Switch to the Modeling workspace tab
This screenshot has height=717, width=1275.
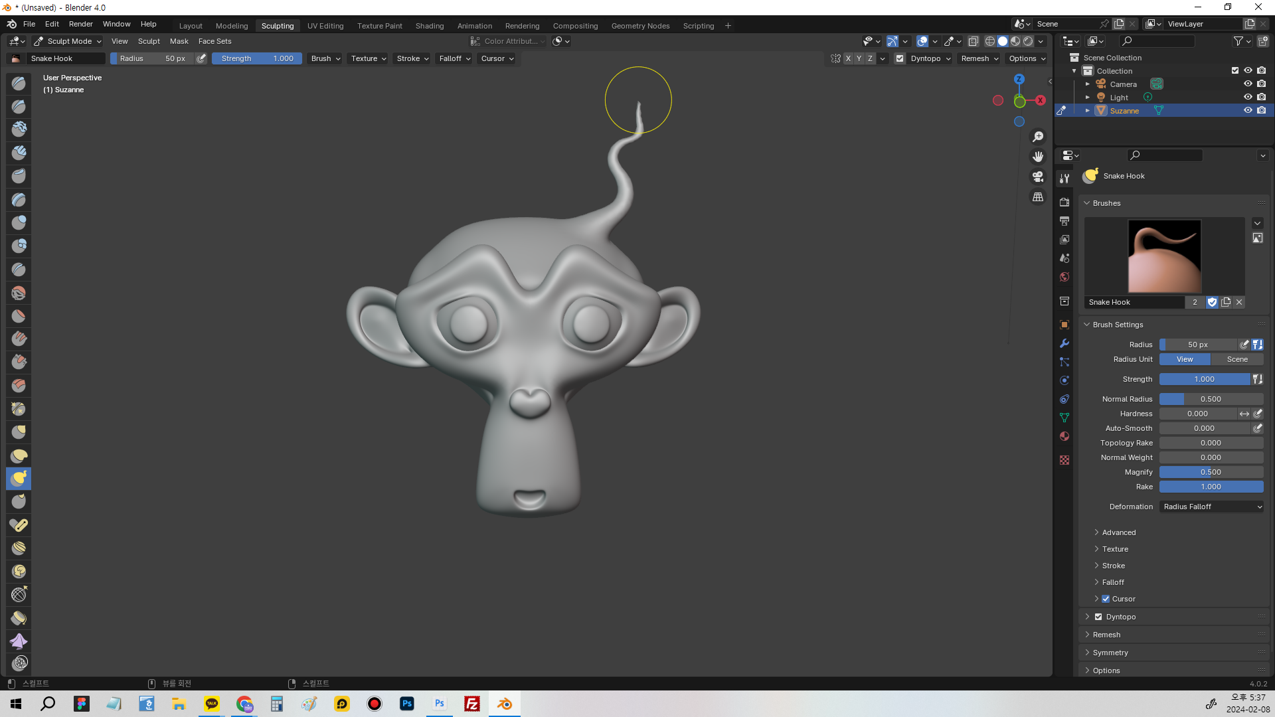click(232, 26)
